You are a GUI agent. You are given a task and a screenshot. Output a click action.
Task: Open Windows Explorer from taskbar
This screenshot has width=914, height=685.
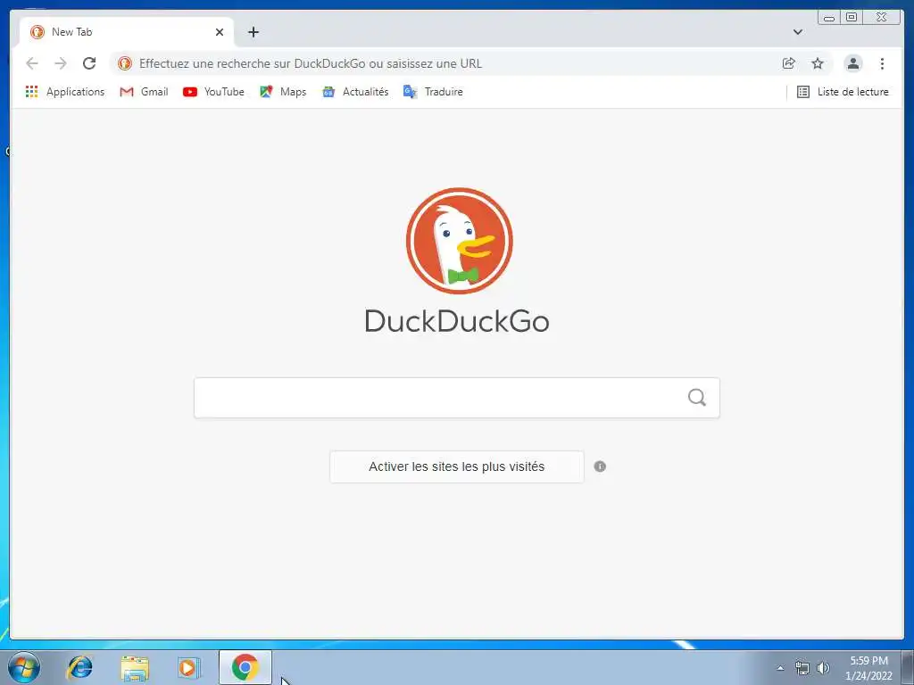pos(135,667)
